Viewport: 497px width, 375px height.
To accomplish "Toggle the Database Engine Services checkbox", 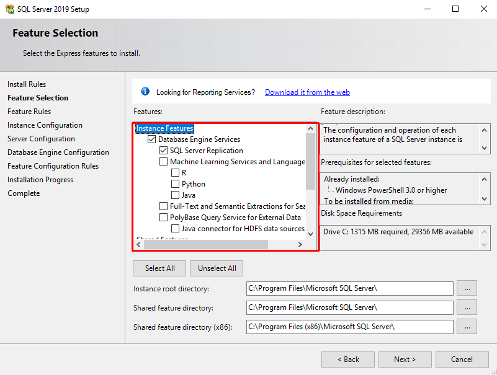I will [151, 139].
